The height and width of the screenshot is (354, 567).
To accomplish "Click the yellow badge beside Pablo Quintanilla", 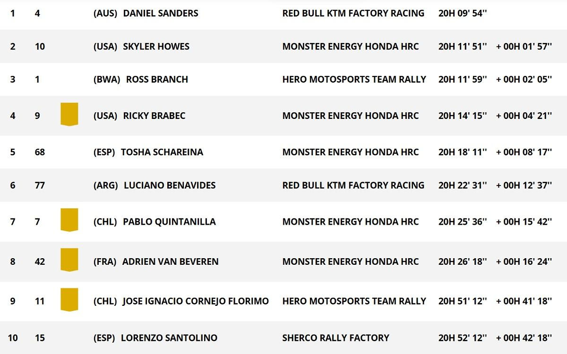I will [x=69, y=220].
